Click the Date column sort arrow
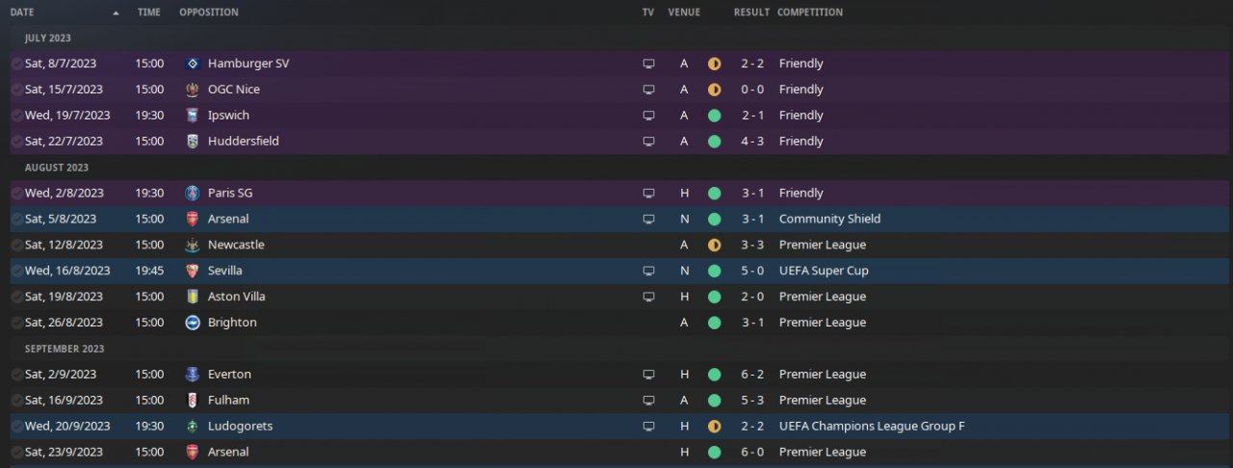Viewport: 1233px width, 468px height. pos(117,13)
